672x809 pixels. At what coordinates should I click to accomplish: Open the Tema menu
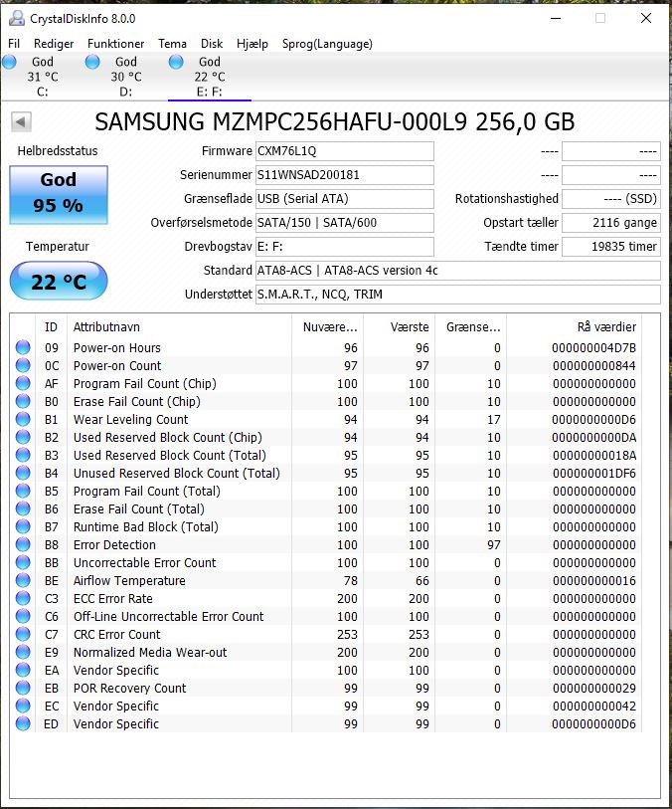pos(172,44)
